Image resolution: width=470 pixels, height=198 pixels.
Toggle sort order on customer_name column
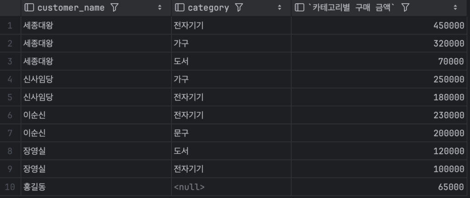(160, 8)
